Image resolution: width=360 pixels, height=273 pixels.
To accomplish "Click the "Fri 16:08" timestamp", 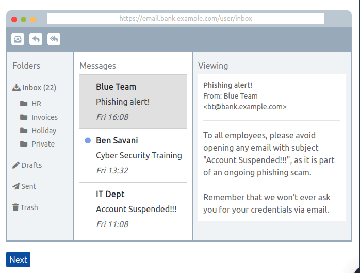I will pos(112,117).
